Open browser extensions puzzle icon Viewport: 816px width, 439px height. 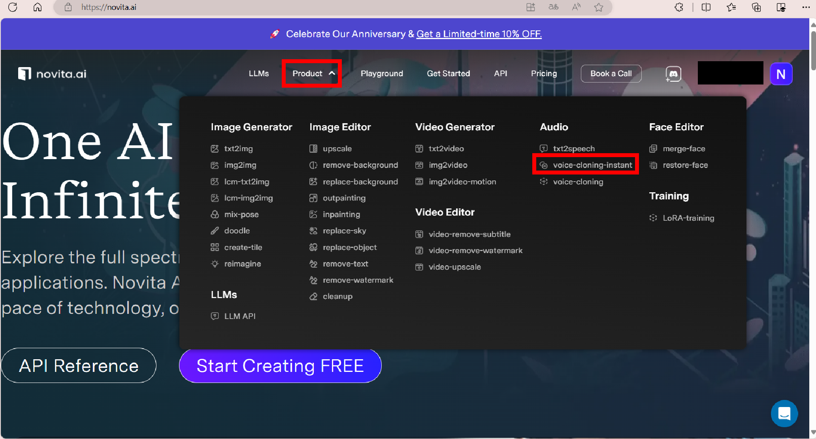(679, 7)
